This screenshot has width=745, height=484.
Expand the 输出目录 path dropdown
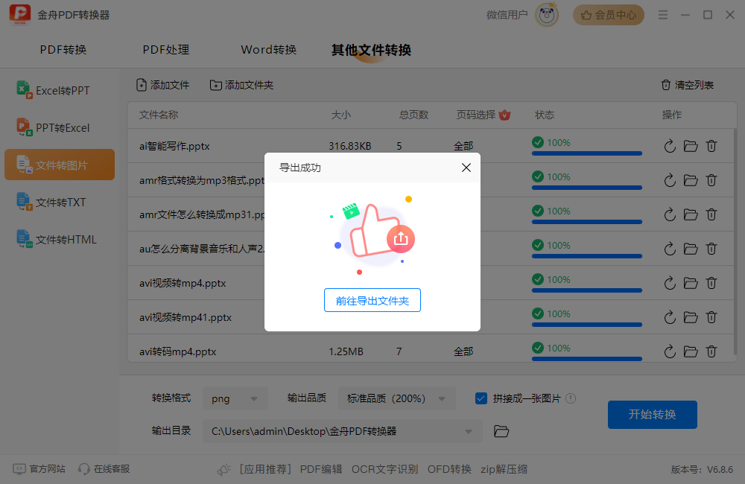tap(468, 431)
